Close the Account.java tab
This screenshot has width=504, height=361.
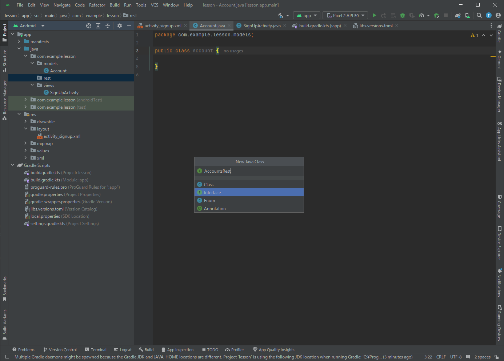(x=229, y=26)
